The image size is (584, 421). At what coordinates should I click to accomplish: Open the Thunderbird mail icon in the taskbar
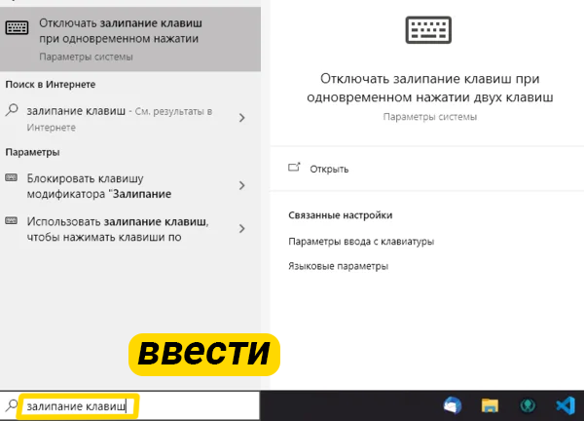pos(453,405)
